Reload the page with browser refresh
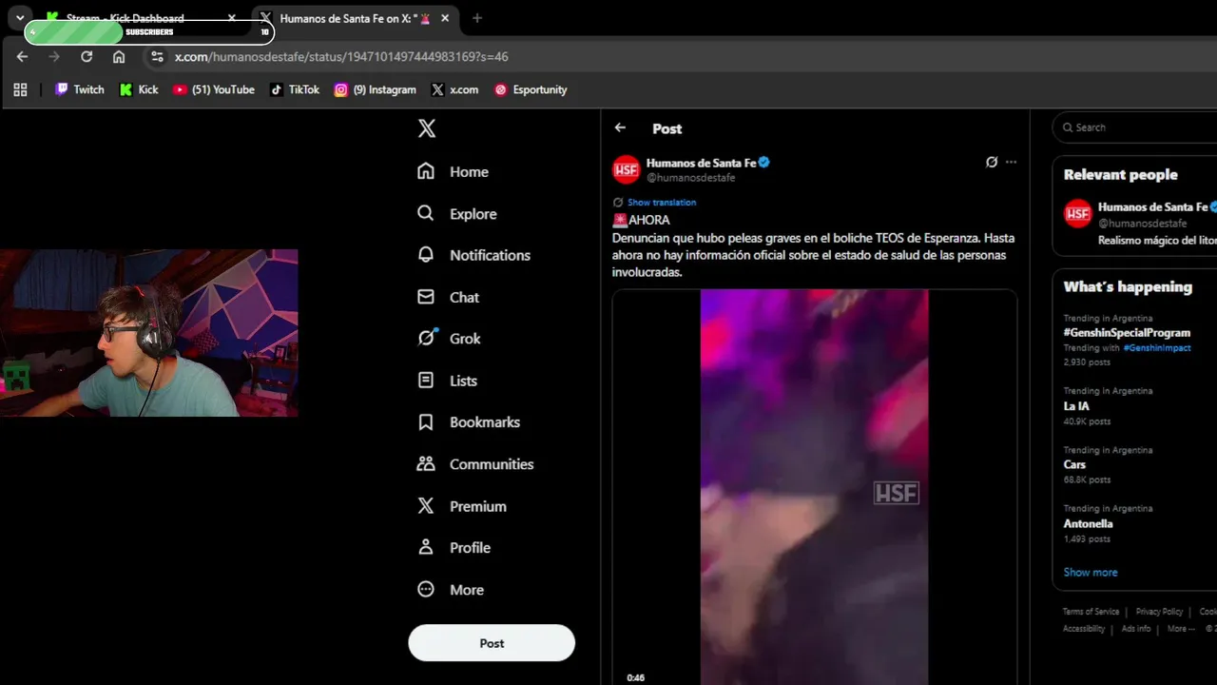This screenshot has height=685, width=1217. [x=87, y=57]
